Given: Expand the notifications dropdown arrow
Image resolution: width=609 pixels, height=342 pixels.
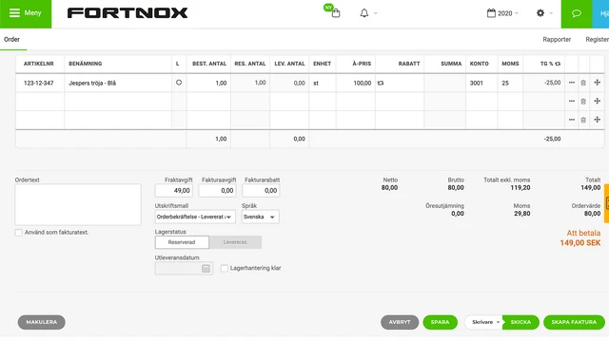Looking at the screenshot, I should [376, 13].
